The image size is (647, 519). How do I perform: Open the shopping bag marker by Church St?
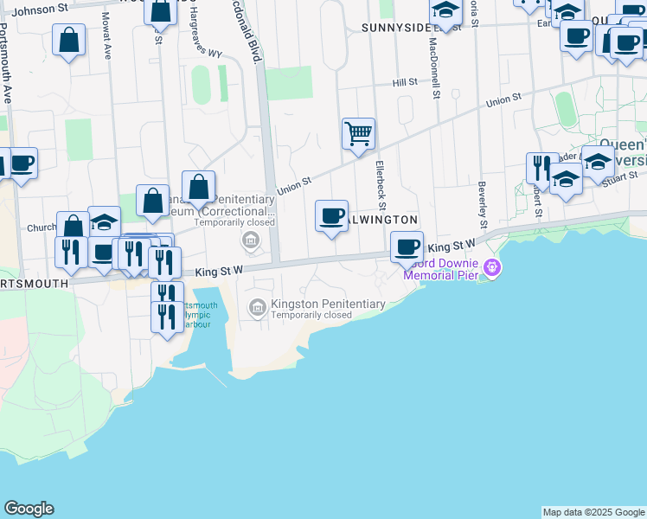pos(73,224)
